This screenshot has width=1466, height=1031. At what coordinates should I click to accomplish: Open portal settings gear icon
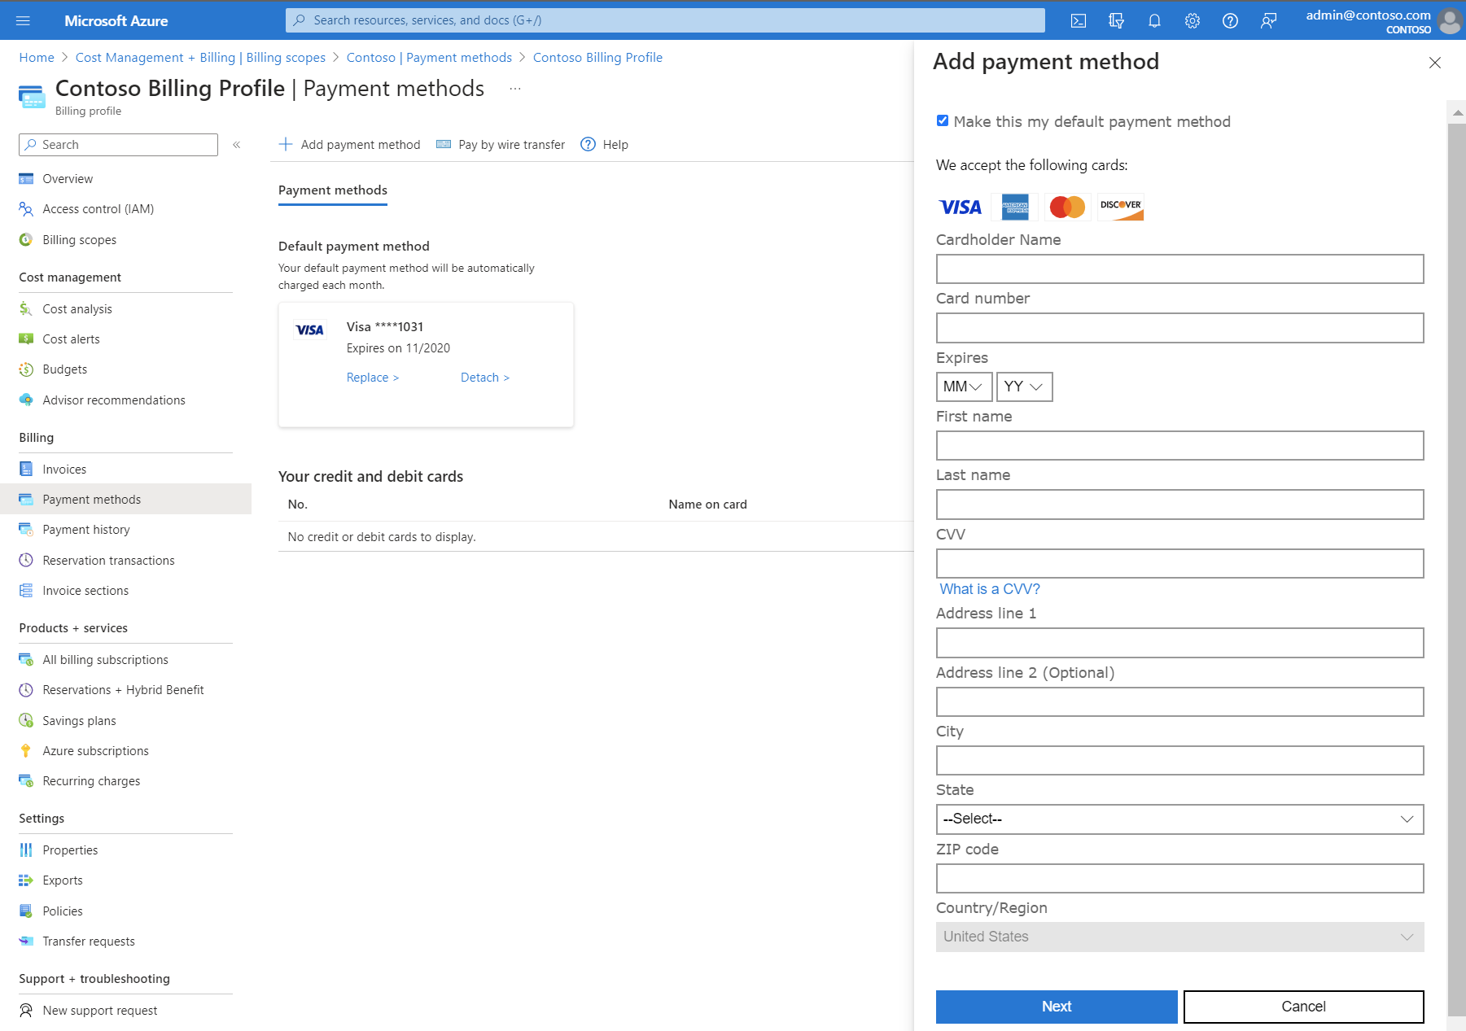1192,21
